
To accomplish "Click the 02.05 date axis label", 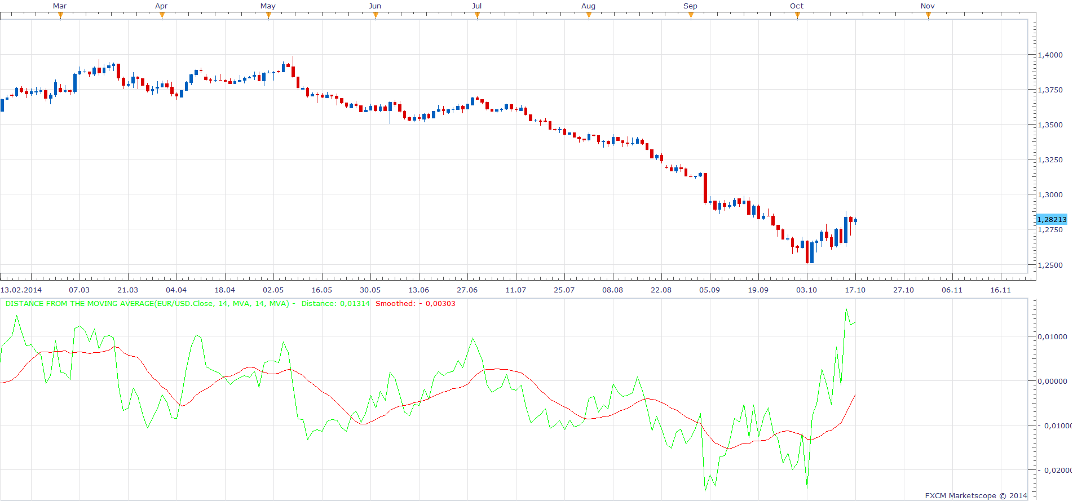I will (273, 290).
